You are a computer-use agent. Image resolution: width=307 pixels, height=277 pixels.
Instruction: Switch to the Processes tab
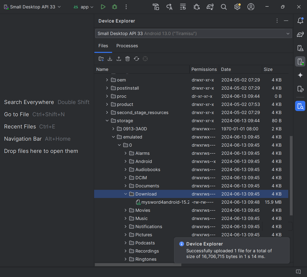(x=127, y=46)
